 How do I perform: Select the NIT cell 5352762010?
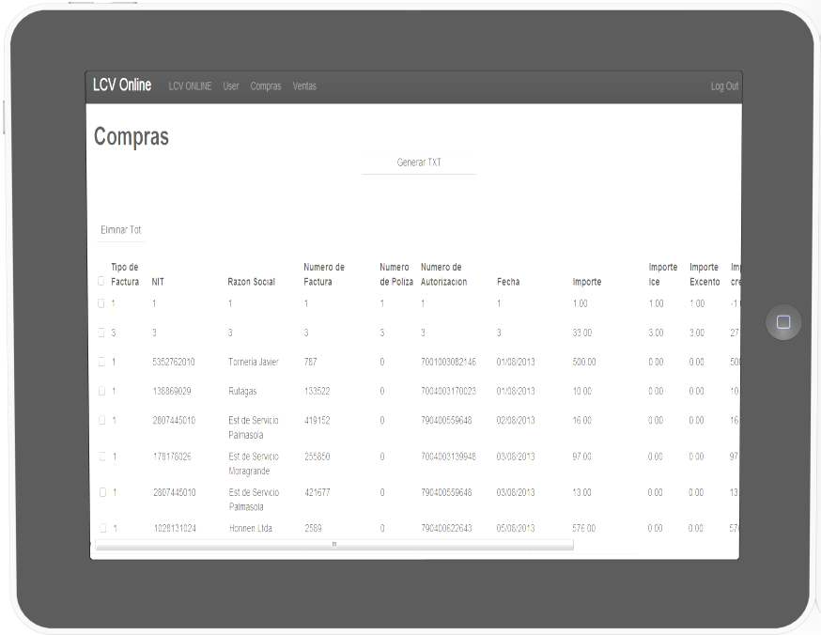tap(174, 362)
